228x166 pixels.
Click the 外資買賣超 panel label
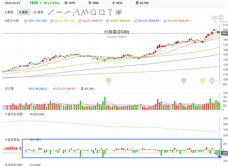(12, 140)
